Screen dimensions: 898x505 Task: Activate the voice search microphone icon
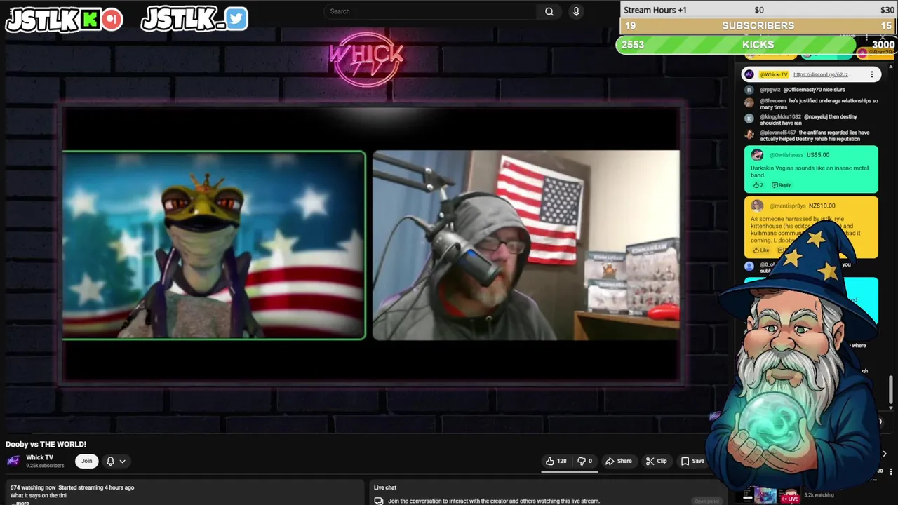tap(576, 11)
